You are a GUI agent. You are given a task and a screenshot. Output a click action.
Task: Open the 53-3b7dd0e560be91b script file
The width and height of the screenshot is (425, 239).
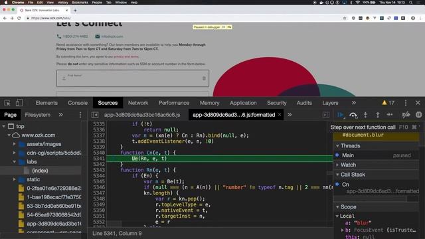pos(54,206)
